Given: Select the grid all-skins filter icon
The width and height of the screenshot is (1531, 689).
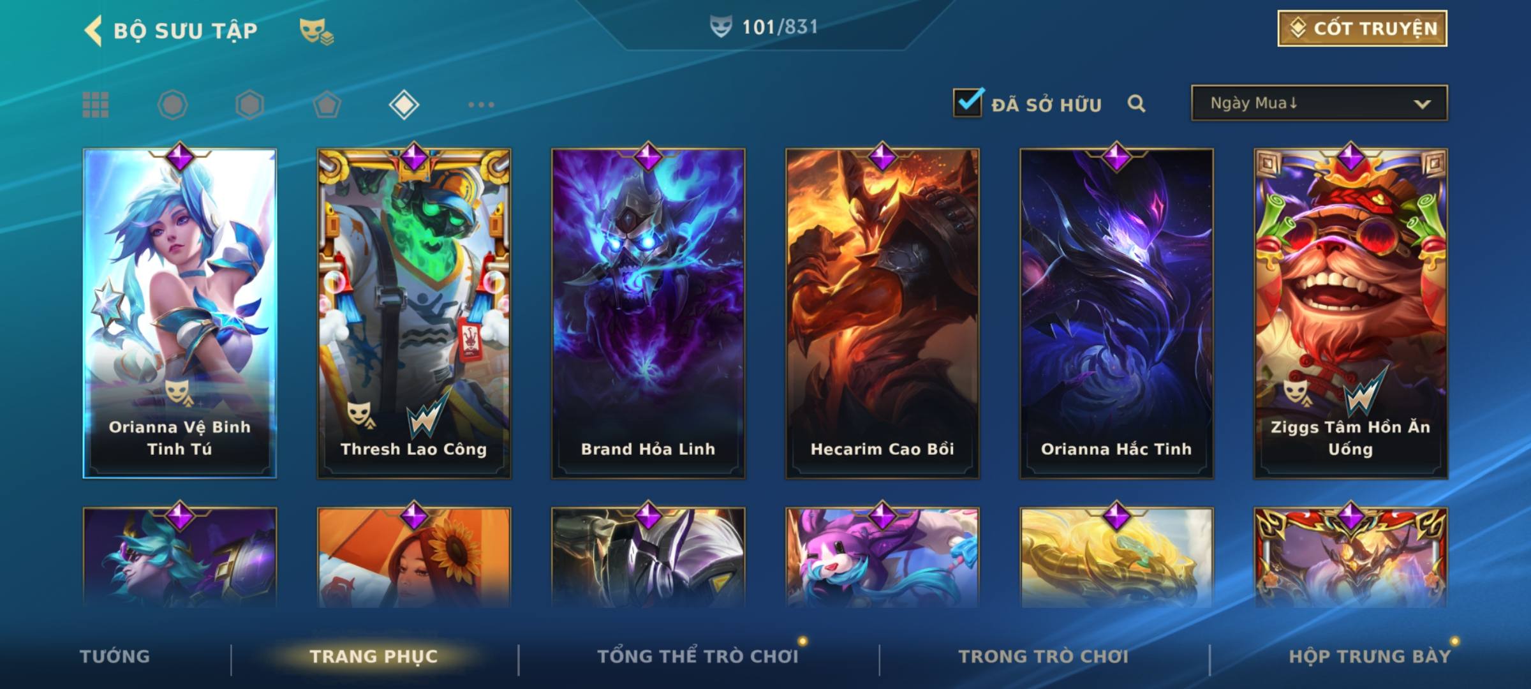Looking at the screenshot, I should 96,105.
